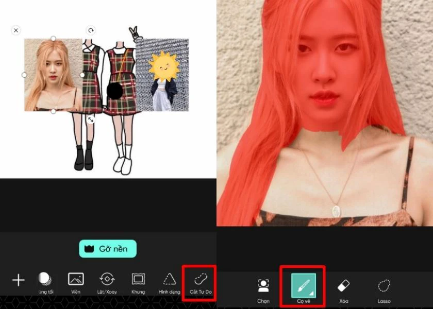Screen dimensions: 433x309
Task: Click the resize arrow handle of selection
Action: click(91, 119)
